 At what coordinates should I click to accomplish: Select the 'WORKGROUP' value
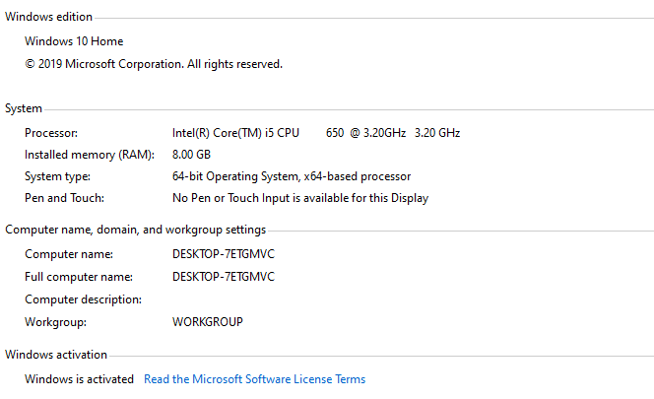[207, 322]
